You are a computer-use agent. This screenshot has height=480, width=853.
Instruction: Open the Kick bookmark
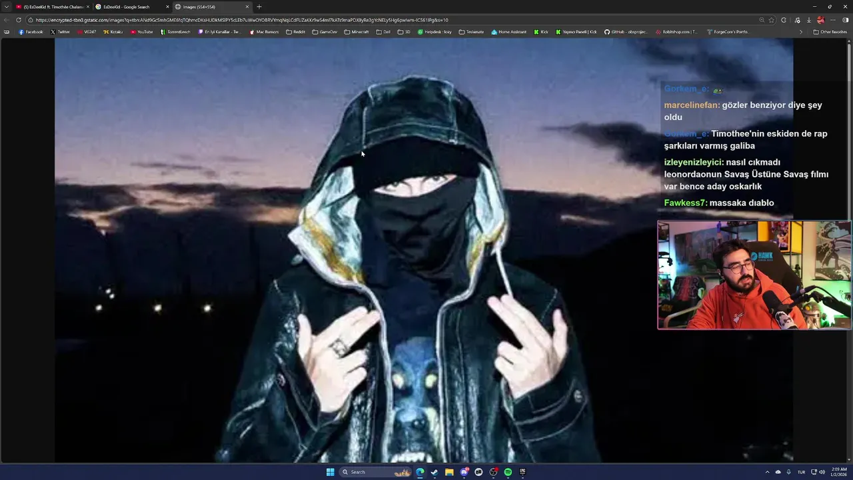[x=541, y=32]
